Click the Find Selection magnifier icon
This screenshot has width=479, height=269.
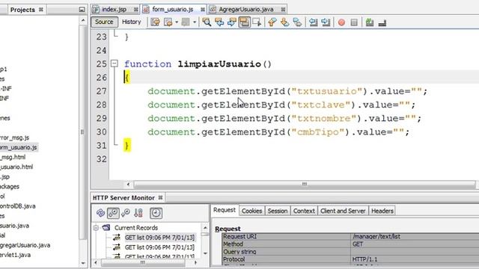coord(207,22)
